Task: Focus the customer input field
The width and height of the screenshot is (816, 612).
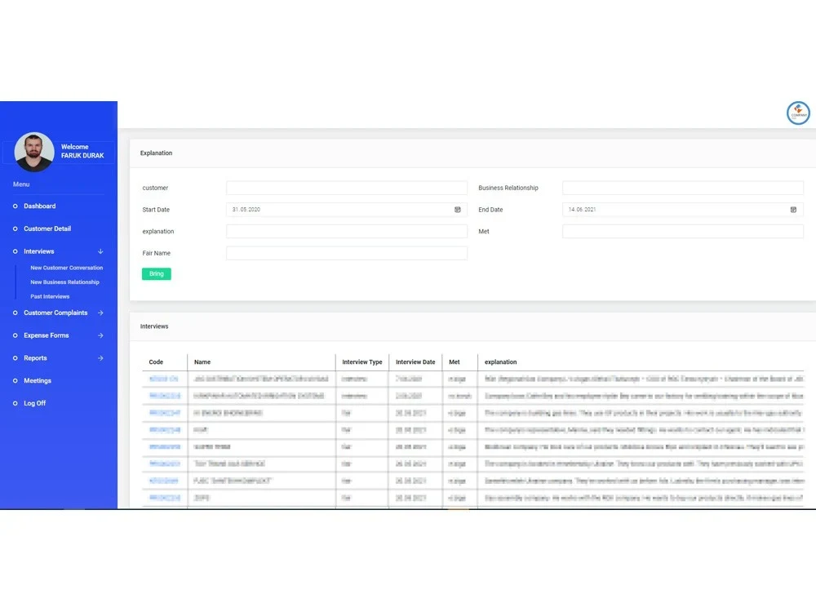Action: click(347, 188)
